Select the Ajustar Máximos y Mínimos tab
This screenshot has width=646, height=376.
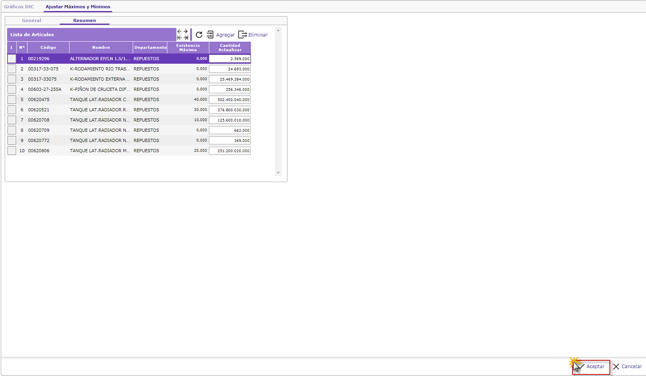point(78,7)
